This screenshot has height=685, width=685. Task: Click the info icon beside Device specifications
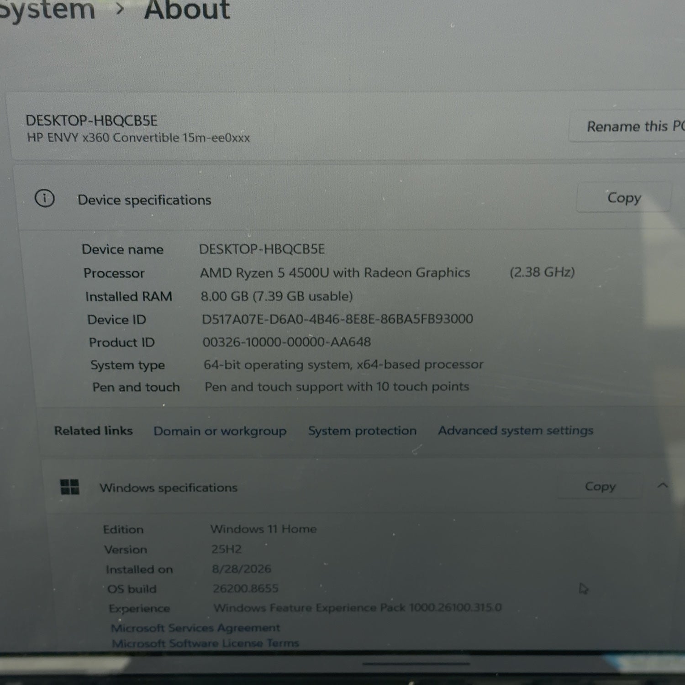[45, 199]
